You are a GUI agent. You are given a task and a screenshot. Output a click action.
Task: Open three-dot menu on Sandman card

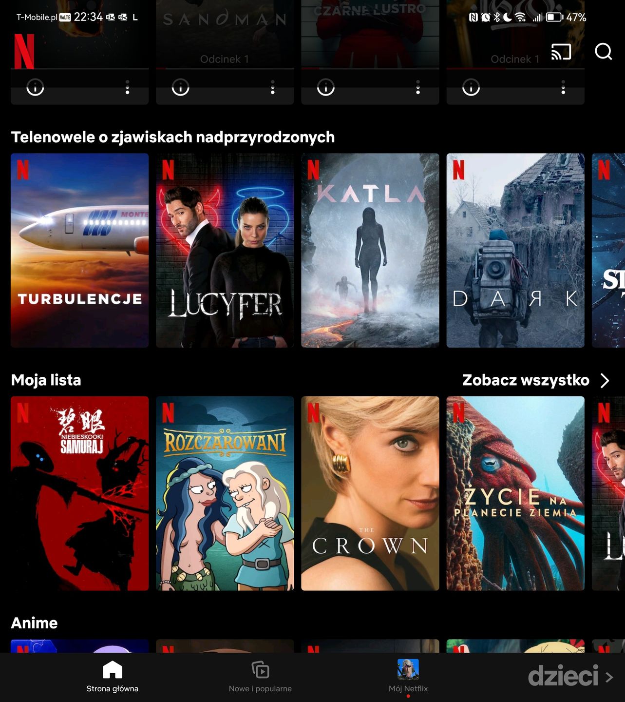pyautogui.click(x=273, y=87)
